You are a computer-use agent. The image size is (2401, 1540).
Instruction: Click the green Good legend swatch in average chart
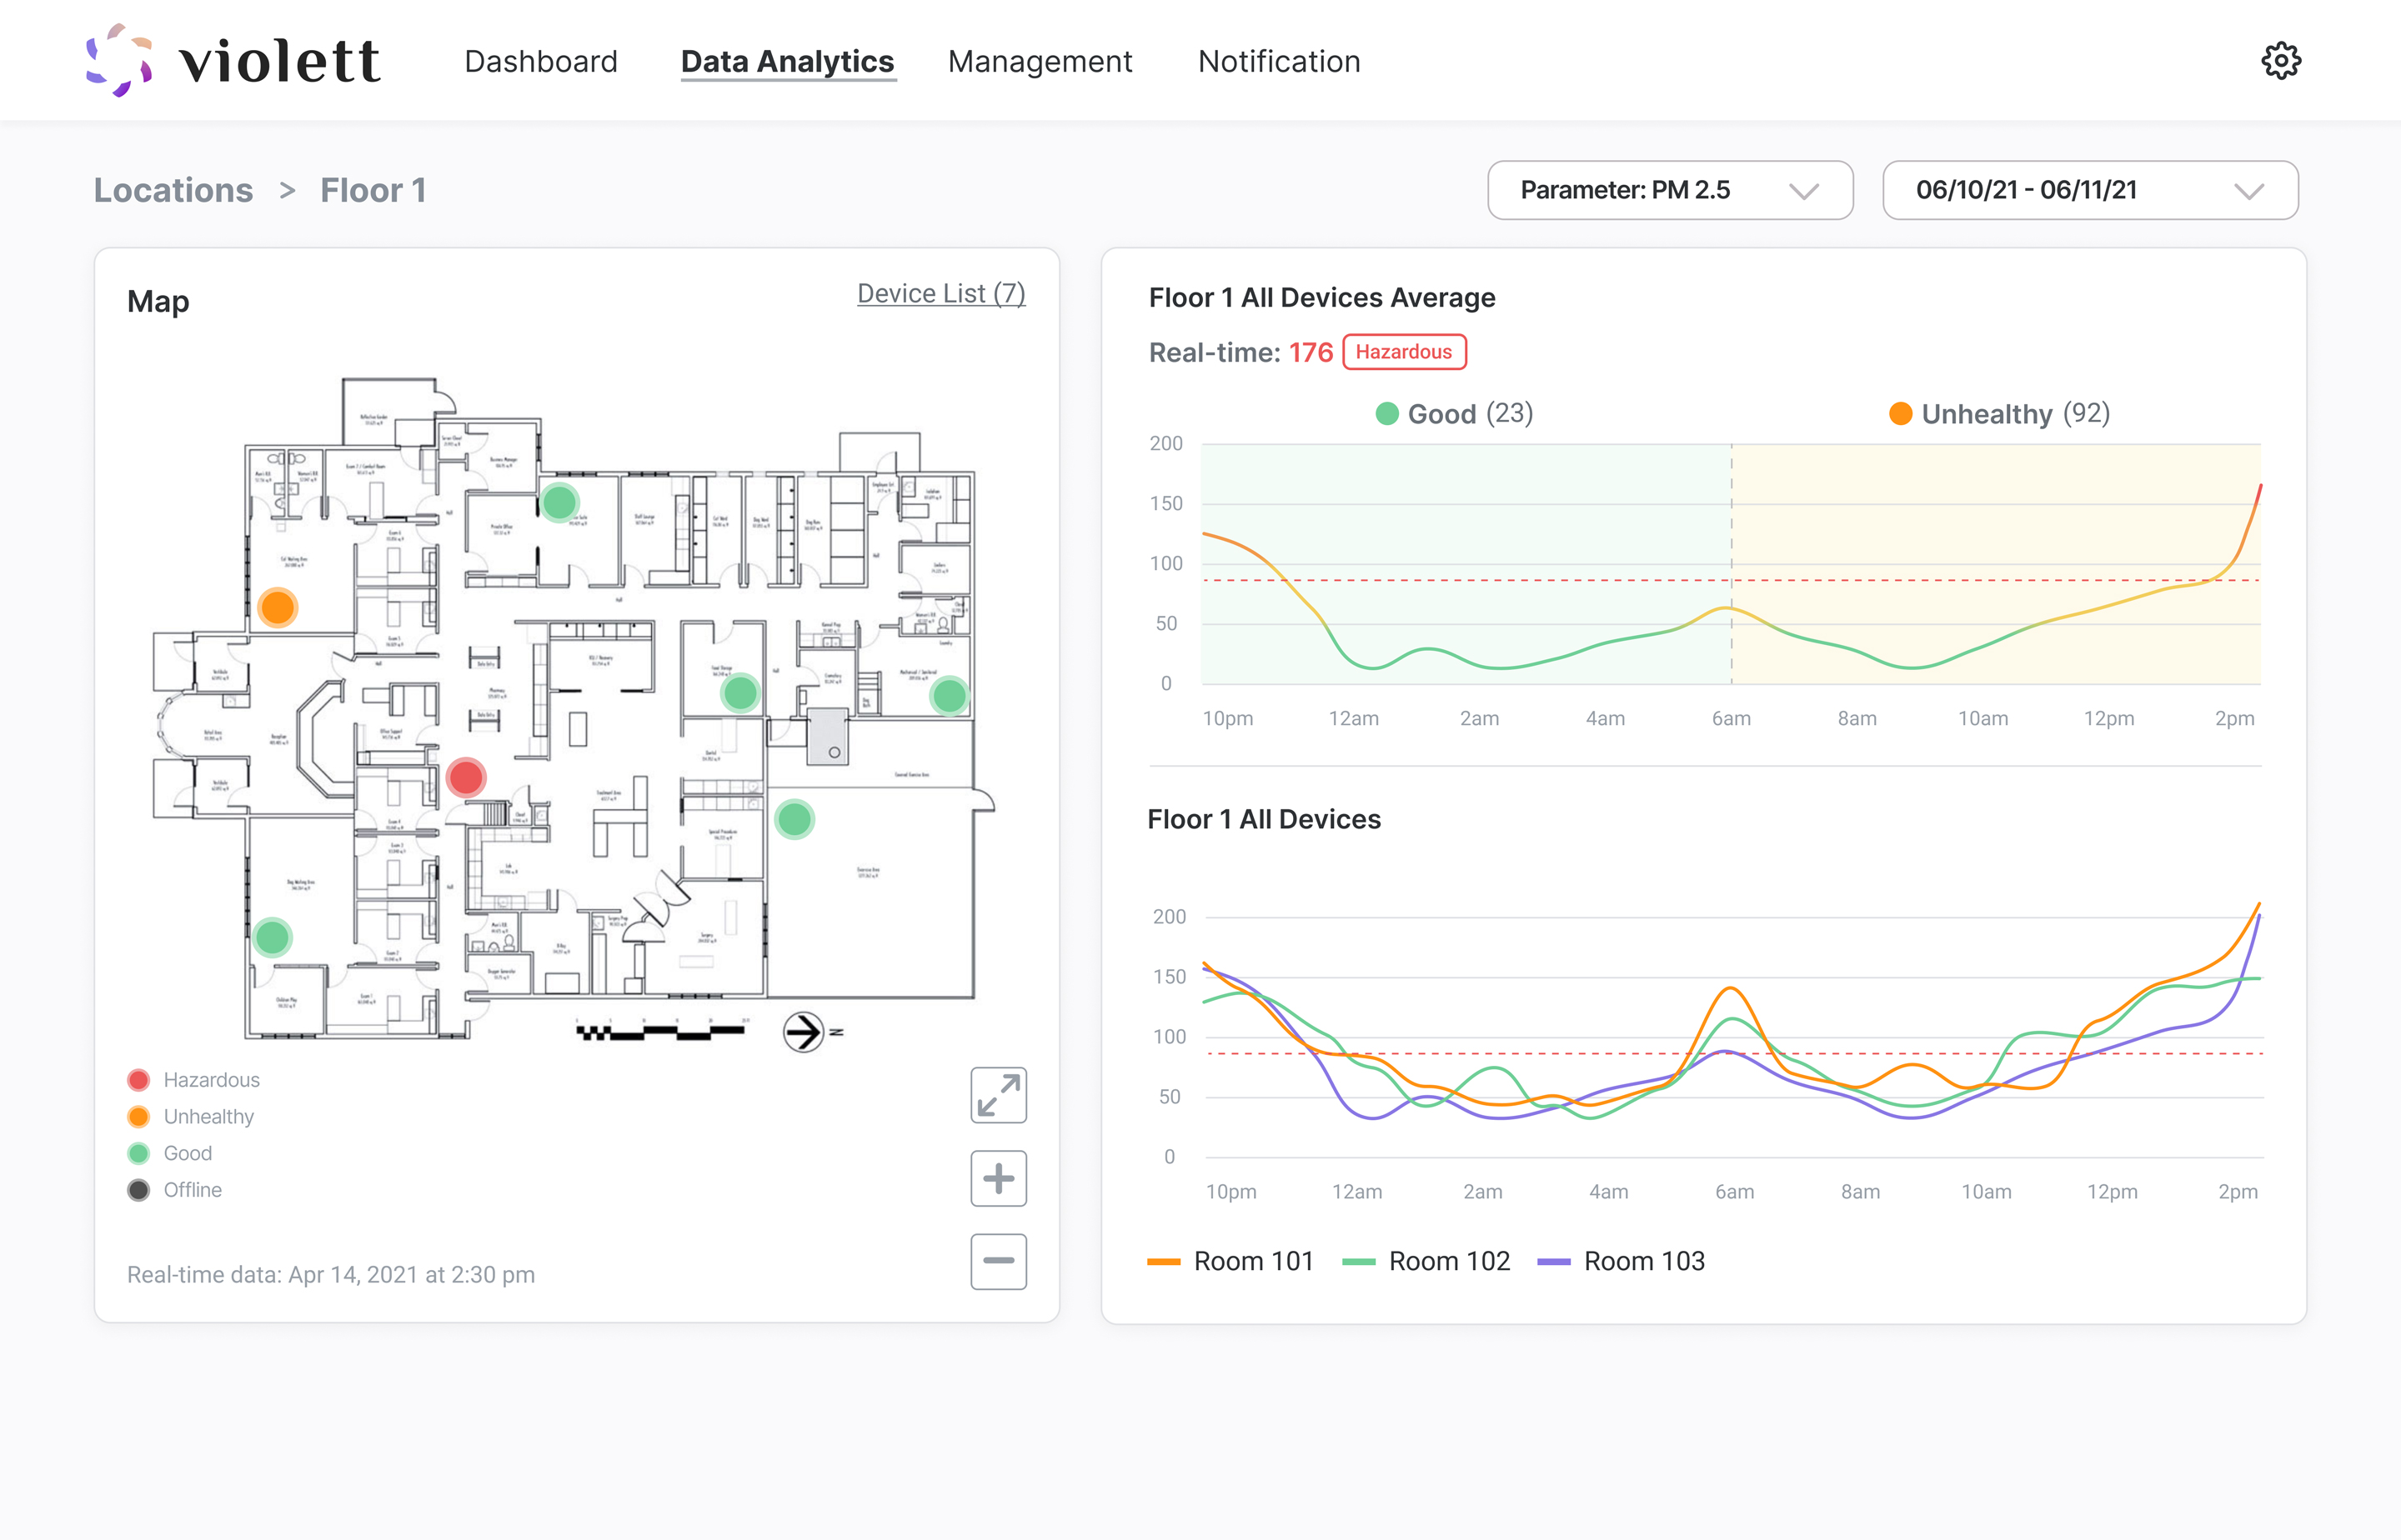(1386, 414)
